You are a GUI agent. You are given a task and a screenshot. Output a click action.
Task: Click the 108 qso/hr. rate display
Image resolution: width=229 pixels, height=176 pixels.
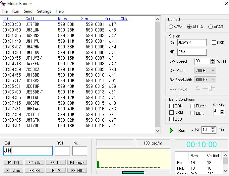point(153,143)
